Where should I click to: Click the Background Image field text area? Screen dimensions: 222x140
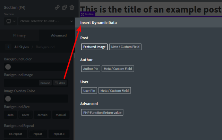click(x=21, y=83)
